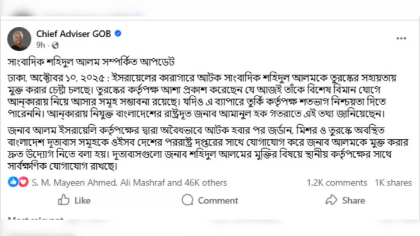This screenshot has width=420, height=236.
Task: Click the public audience globe icon
Action: click(x=55, y=45)
